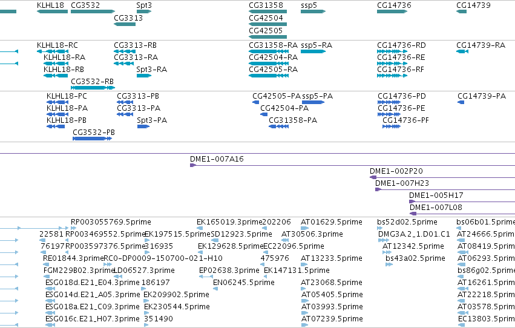Click CDS KLHL18-PC
Image resolution: width=515 pixels, height=328 pixels.
pos(57,102)
